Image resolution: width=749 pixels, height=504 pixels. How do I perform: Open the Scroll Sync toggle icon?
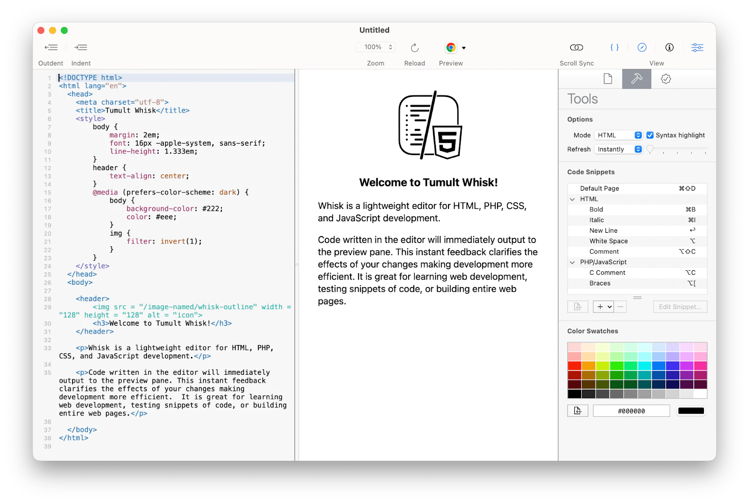pyautogui.click(x=577, y=47)
